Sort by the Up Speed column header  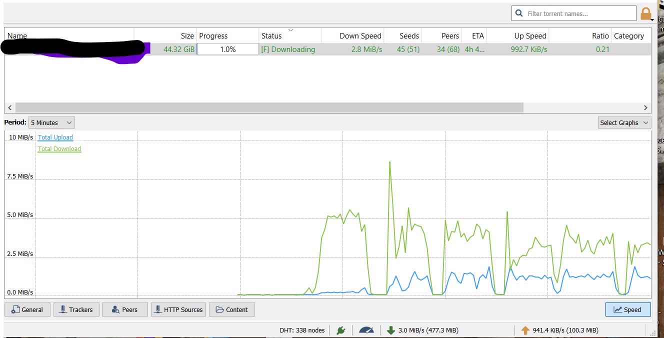click(x=517, y=35)
